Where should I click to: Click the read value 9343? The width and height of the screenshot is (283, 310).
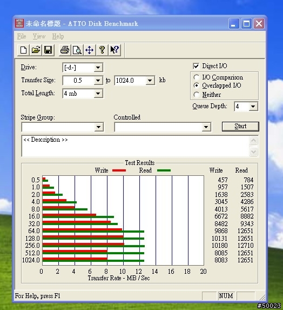[247, 223]
